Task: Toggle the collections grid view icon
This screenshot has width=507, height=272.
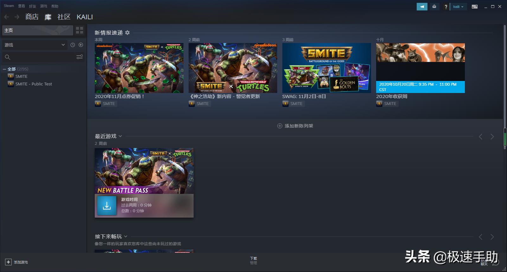Action: tap(80, 30)
